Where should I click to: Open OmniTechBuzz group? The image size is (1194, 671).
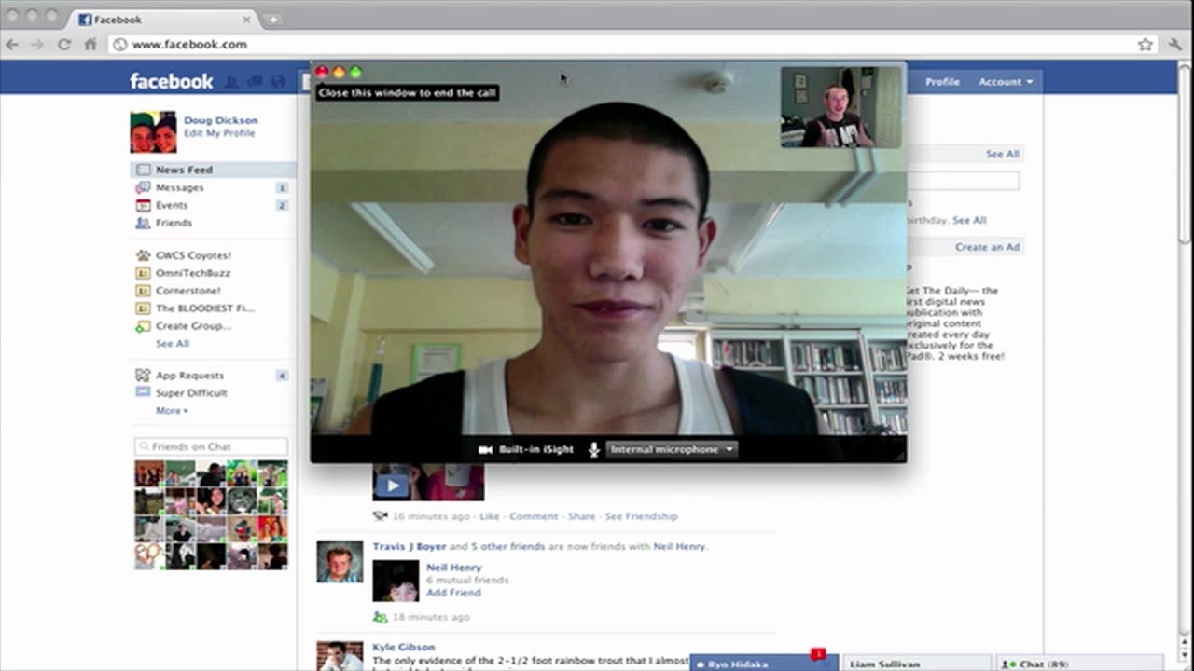click(192, 273)
